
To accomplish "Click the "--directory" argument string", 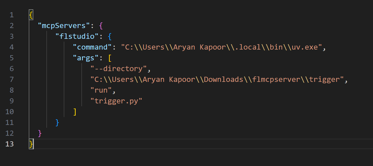I will click(x=118, y=69).
